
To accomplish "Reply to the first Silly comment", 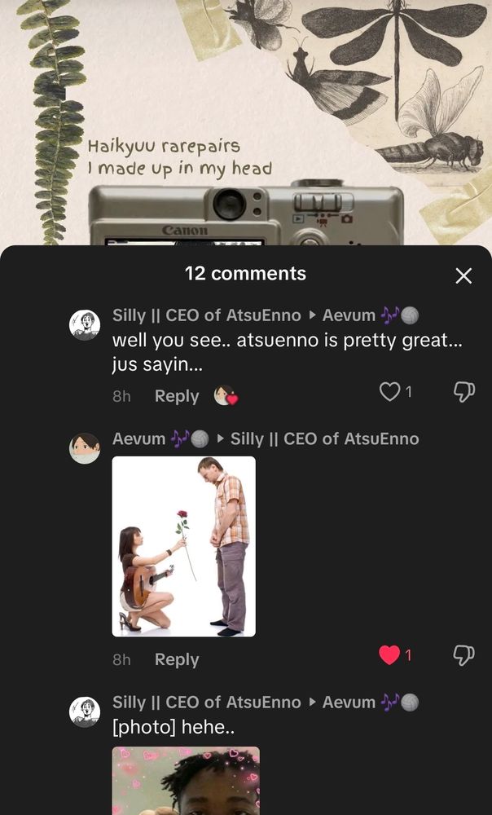I will tap(177, 396).
